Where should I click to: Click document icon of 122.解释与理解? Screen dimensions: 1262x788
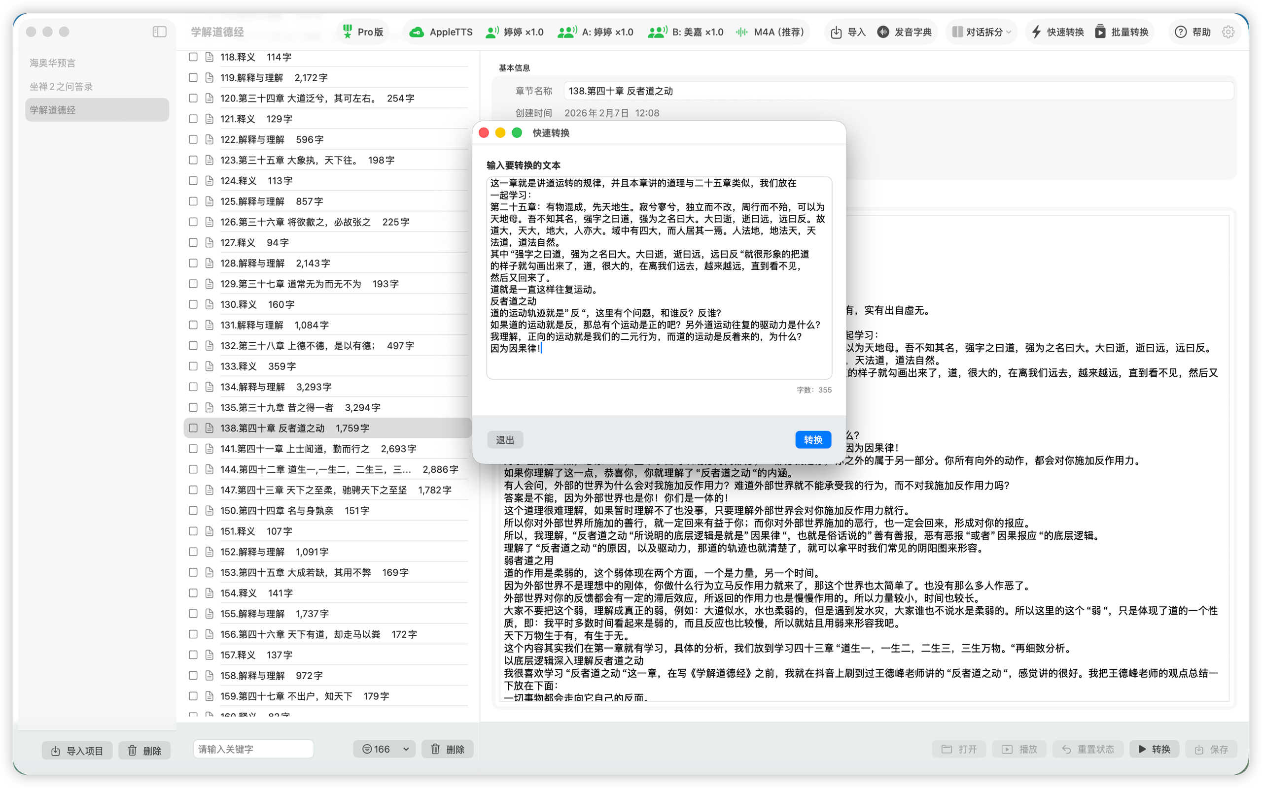(209, 139)
